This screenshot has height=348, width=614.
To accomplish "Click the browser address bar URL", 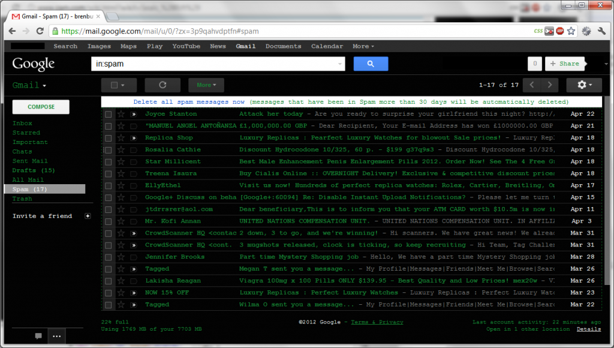I will pos(159,31).
